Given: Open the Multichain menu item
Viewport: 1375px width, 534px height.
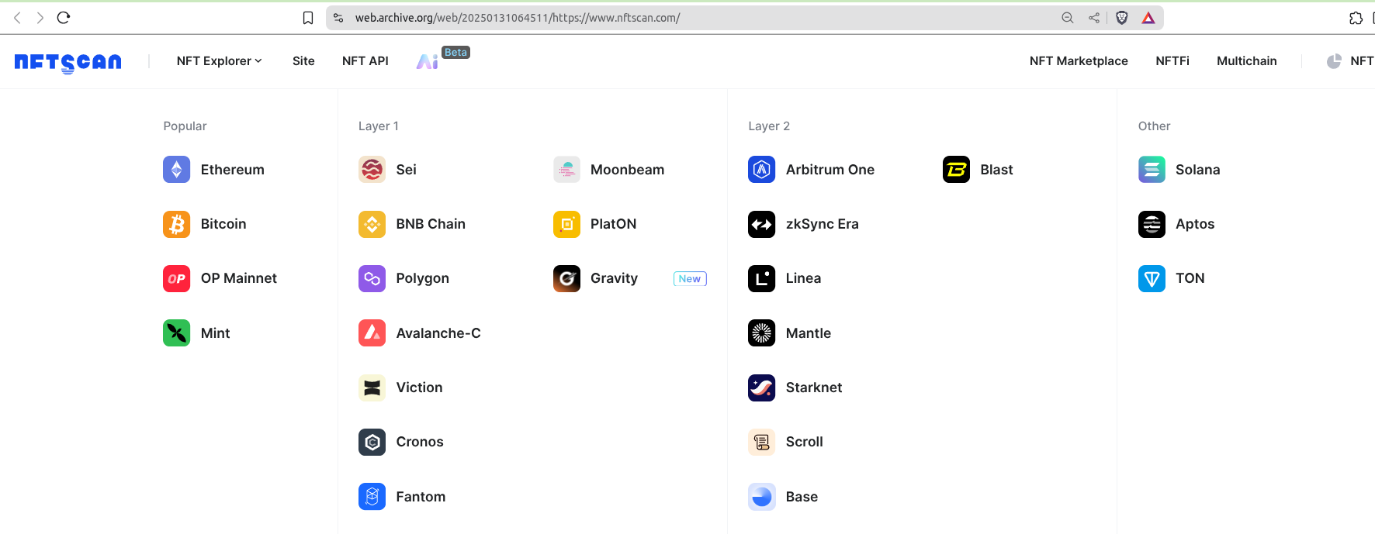Looking at the screenshot, I should (1247, 61).
